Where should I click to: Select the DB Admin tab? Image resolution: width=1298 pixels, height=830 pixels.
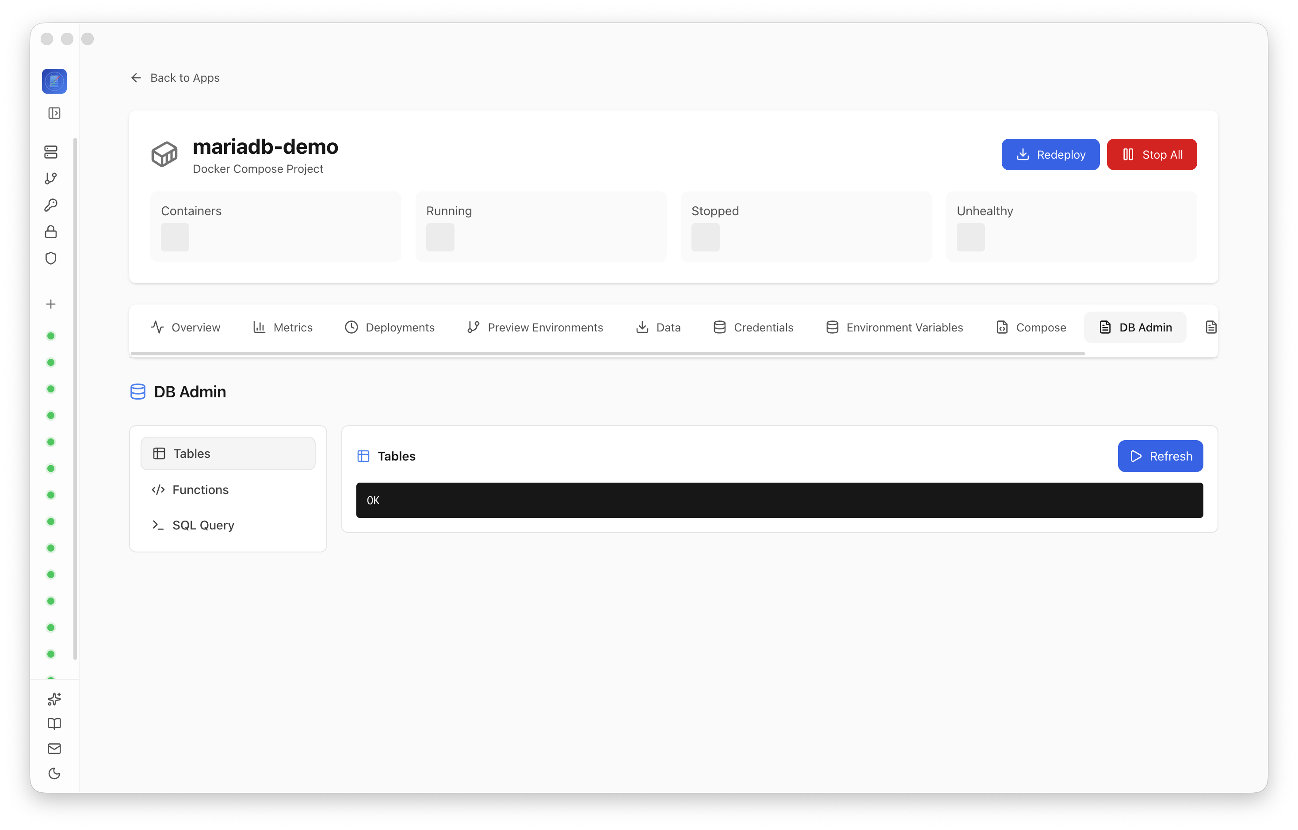[1135, 327]
